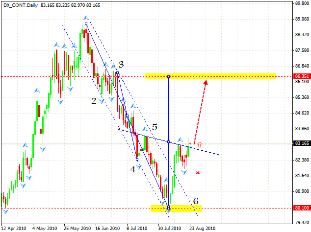Viewport: 311px width, 232px height.
Task: Click the 83.860 price axis label
Action: click(x=302, y=129)
